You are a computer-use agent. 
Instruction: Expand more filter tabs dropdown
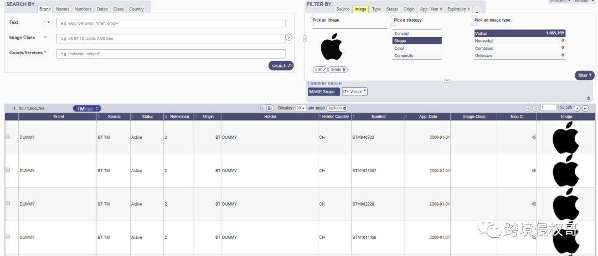477,10
